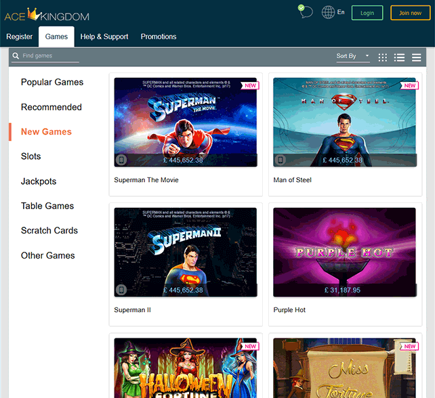Open Man of Steel game thumbnail
The image size is (435, 398).
[x=345, y=123]
